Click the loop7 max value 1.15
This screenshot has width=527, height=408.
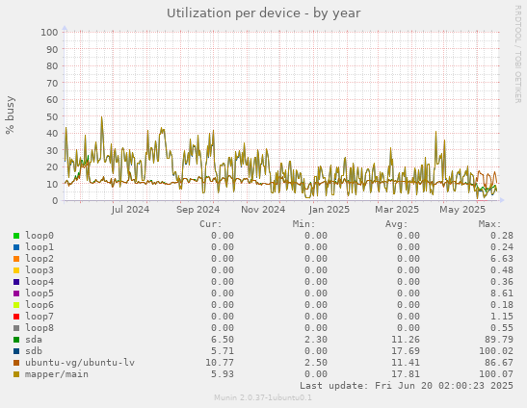click(502, 317)
